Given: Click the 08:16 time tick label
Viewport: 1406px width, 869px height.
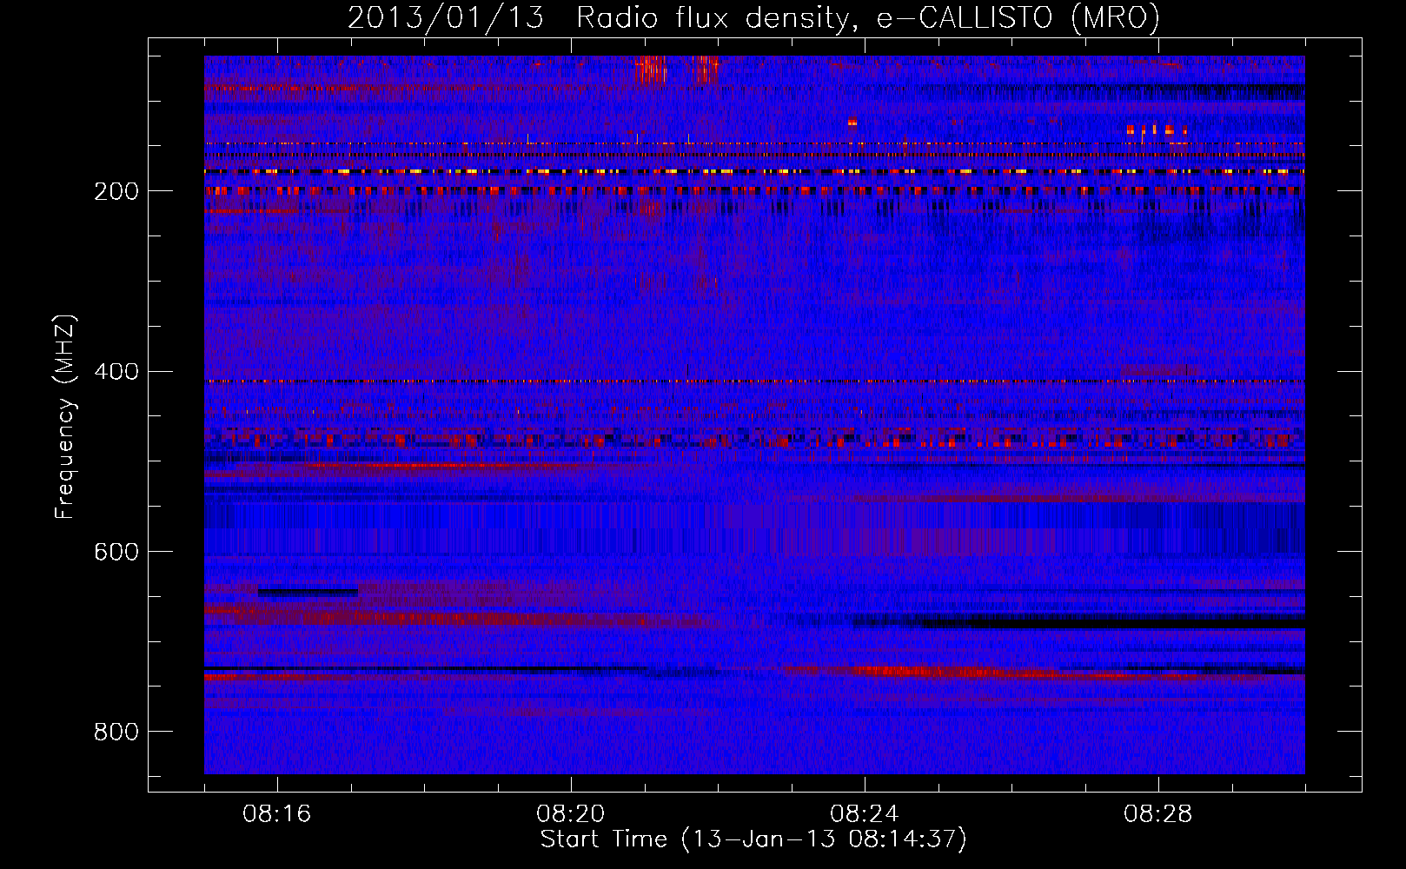Looking at the screenshot, I should (x=277, y=814).
